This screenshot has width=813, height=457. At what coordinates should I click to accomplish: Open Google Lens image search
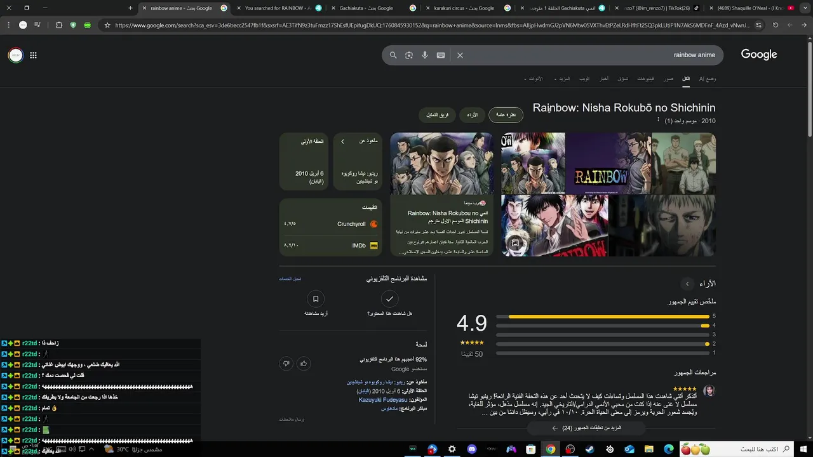[409, 55]
